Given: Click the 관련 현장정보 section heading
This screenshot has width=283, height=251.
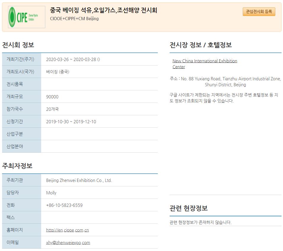Looking at the screenshot, I should (x=189, y=208).
